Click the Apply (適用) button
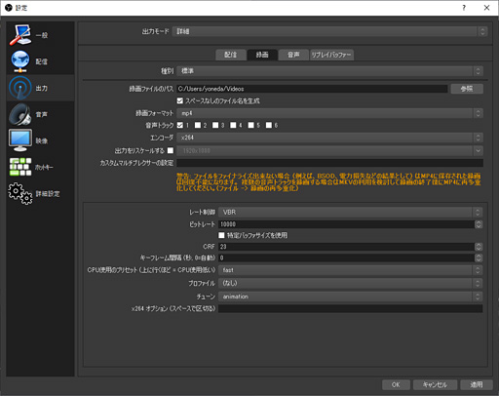Viewport: 499px width, 396px height. 477,384
